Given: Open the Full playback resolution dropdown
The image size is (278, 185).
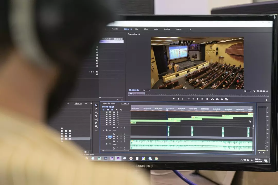Looking at the screenshot, I should pos(247,91).
